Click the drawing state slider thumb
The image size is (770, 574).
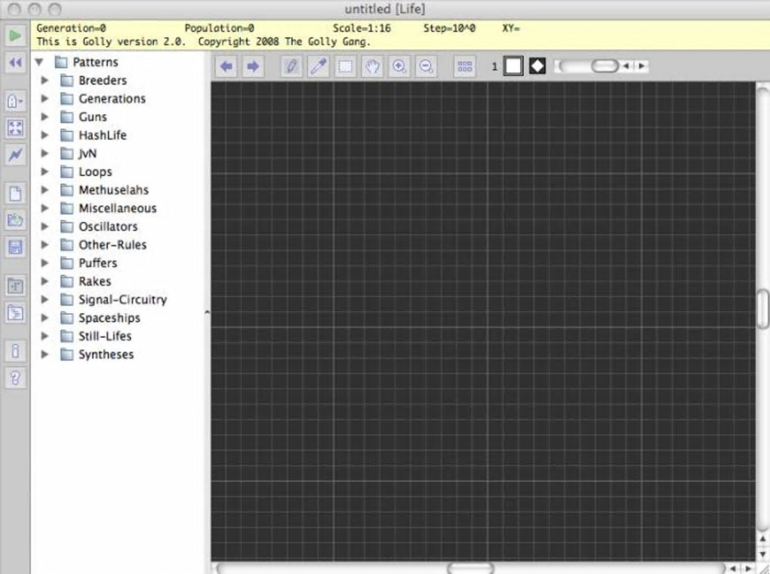(x=605, y=66)
